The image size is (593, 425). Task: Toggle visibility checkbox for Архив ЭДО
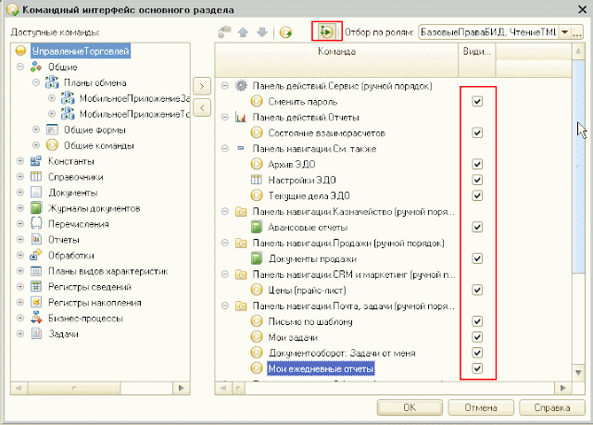[x=477, y=164]
